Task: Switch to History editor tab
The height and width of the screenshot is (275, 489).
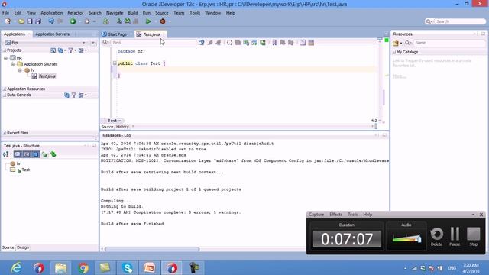Action: [122, 127]
